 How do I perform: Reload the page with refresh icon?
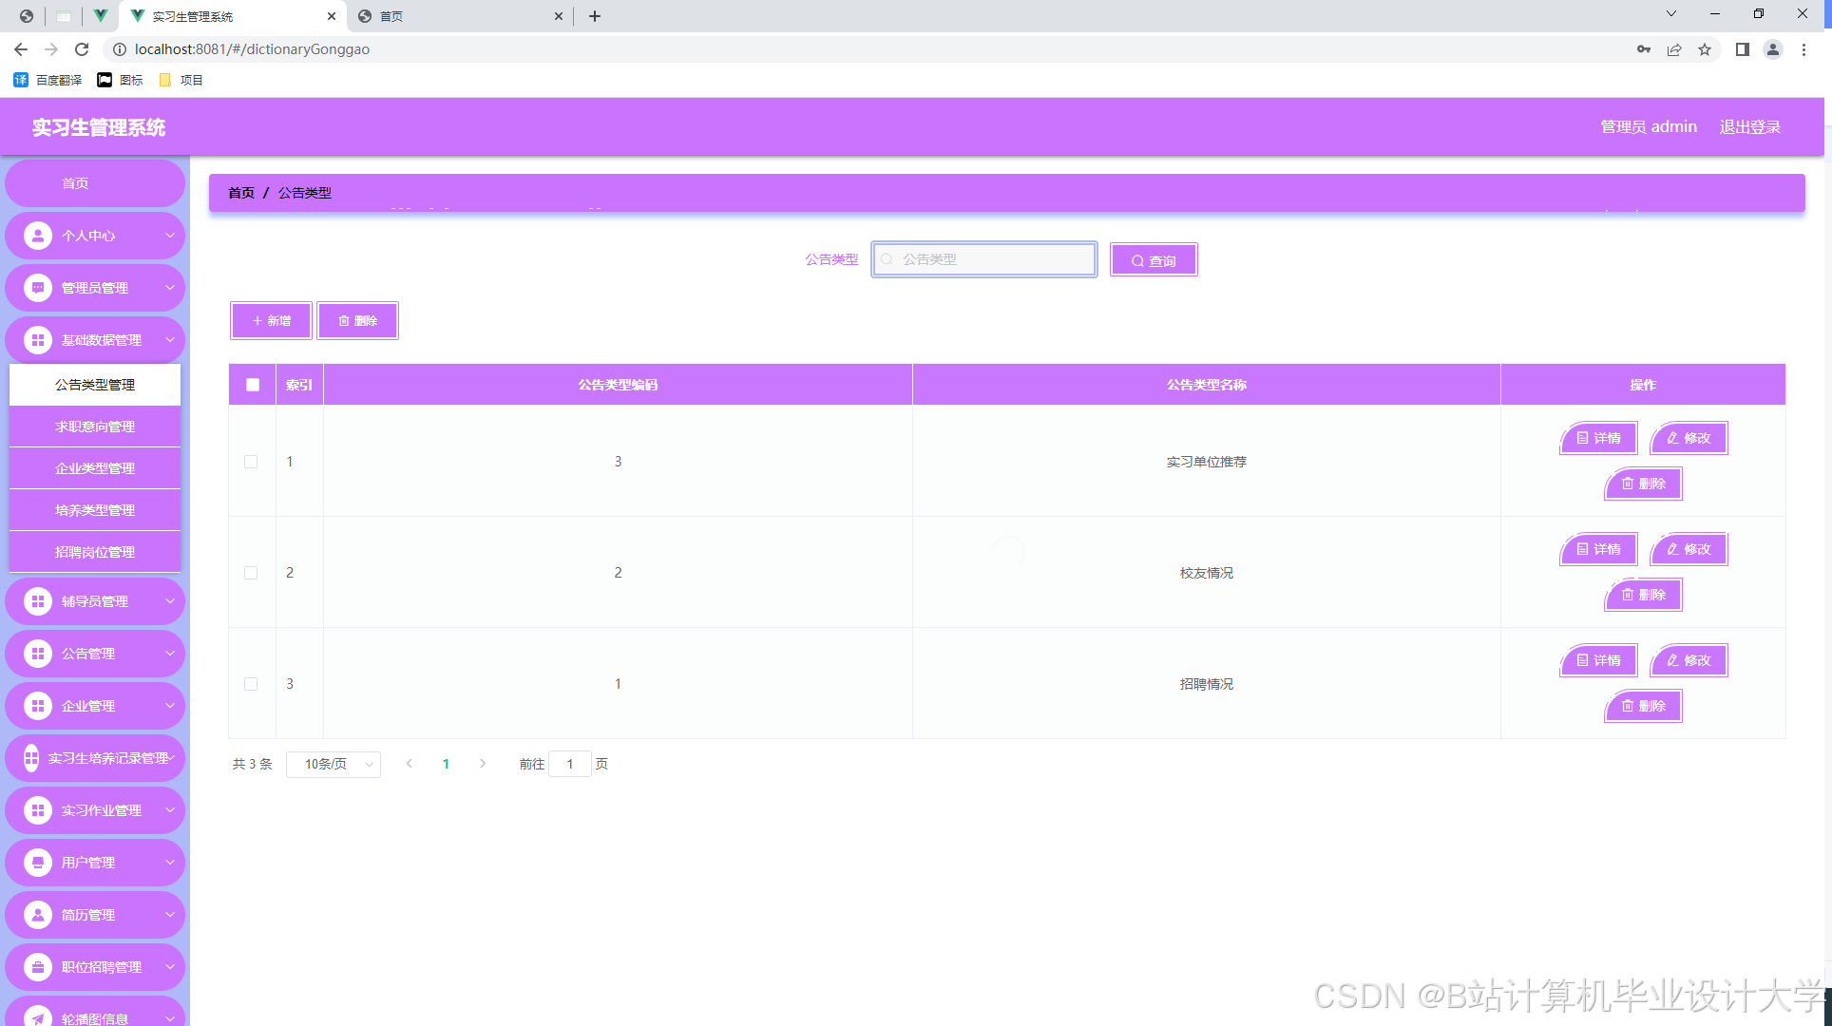82,49
